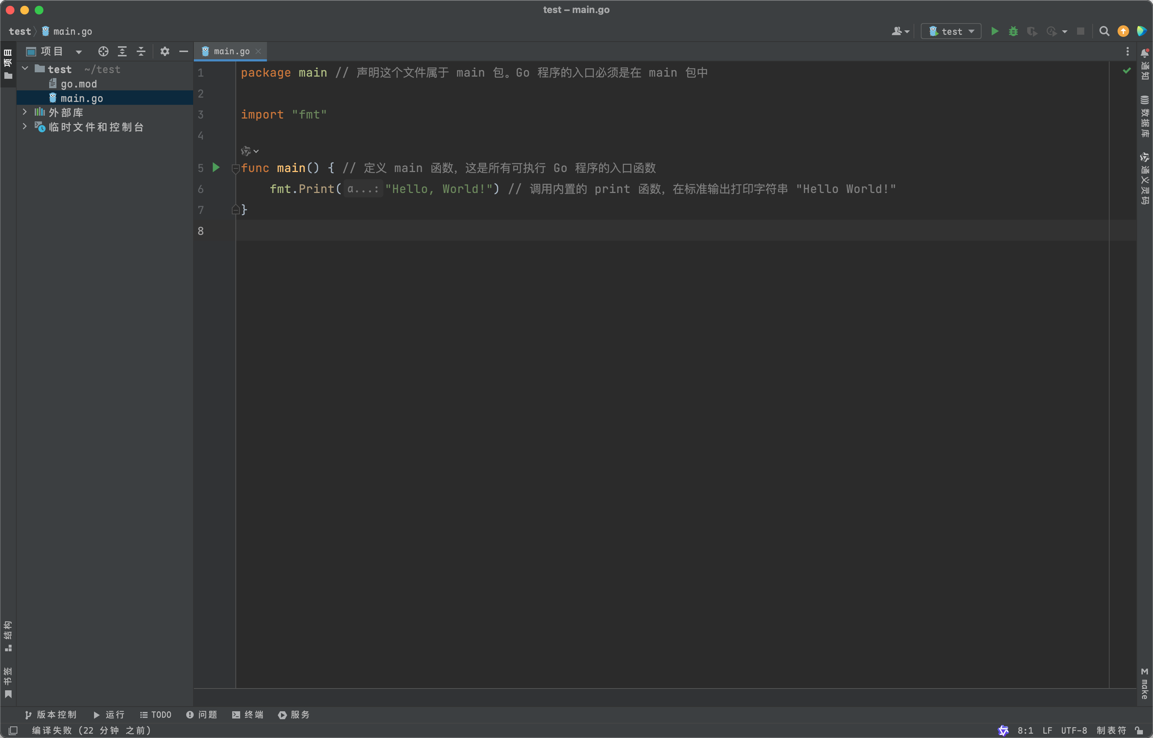Open project panel gear settings
This screenshot has width=1153, height=738.
[x=165, y=51]
